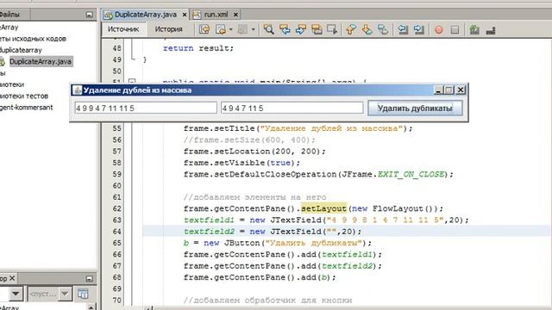Minimize the Files panel with its window icon

[89, 15]
